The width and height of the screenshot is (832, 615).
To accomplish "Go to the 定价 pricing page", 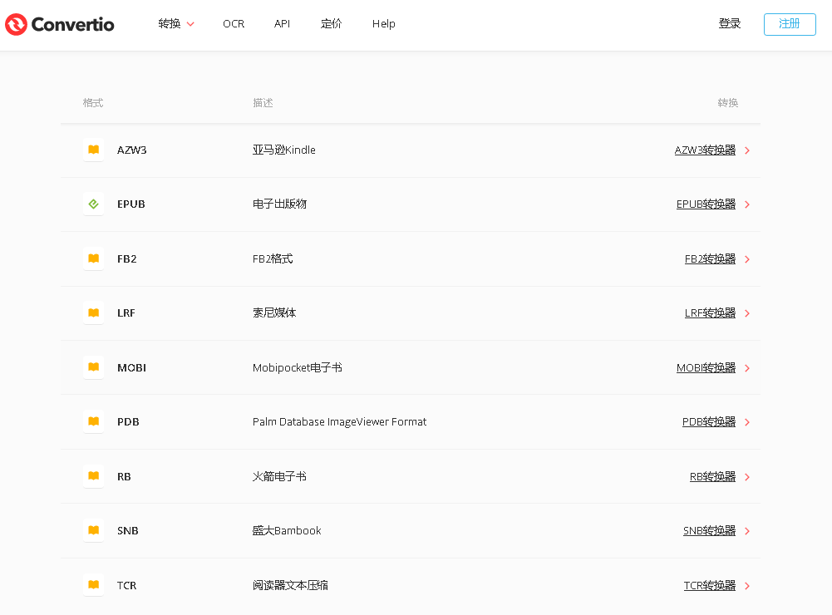I will (x=331, y=24).
